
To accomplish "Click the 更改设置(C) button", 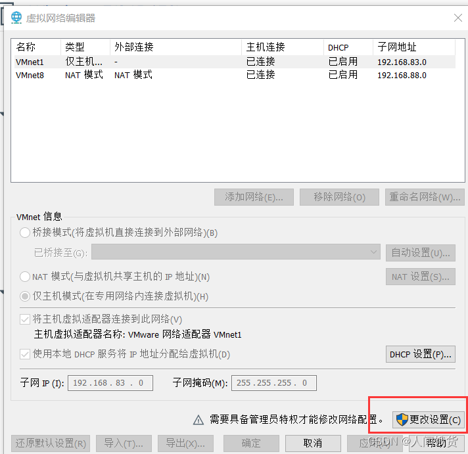I will (x=429, y=420).
